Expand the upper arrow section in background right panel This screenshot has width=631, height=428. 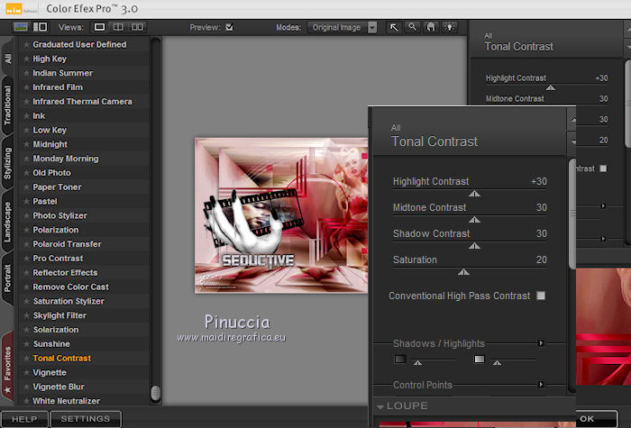pyautogui.click(x=603, y=206)
